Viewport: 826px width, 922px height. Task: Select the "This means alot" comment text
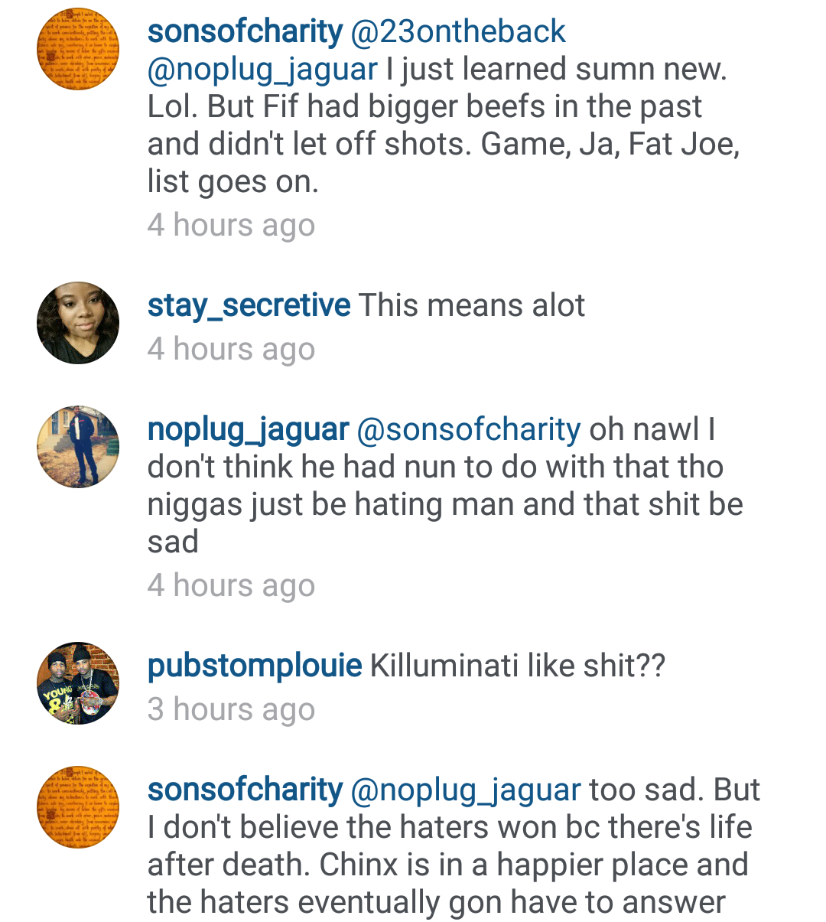pyautogui.click(x=471, y=305)
